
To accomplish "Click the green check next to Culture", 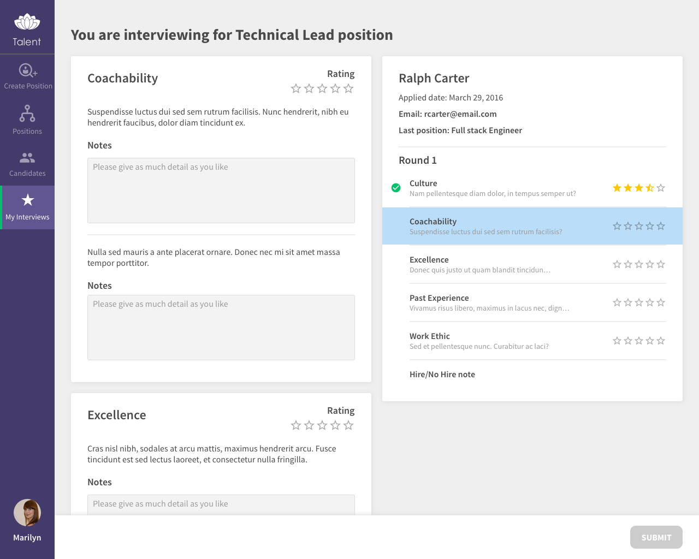I will pos(396,188).
